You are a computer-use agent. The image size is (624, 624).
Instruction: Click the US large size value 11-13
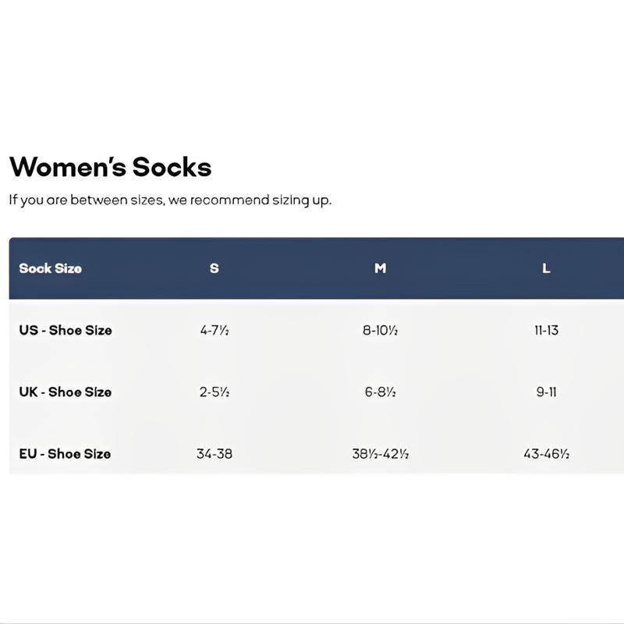(546, 330)
